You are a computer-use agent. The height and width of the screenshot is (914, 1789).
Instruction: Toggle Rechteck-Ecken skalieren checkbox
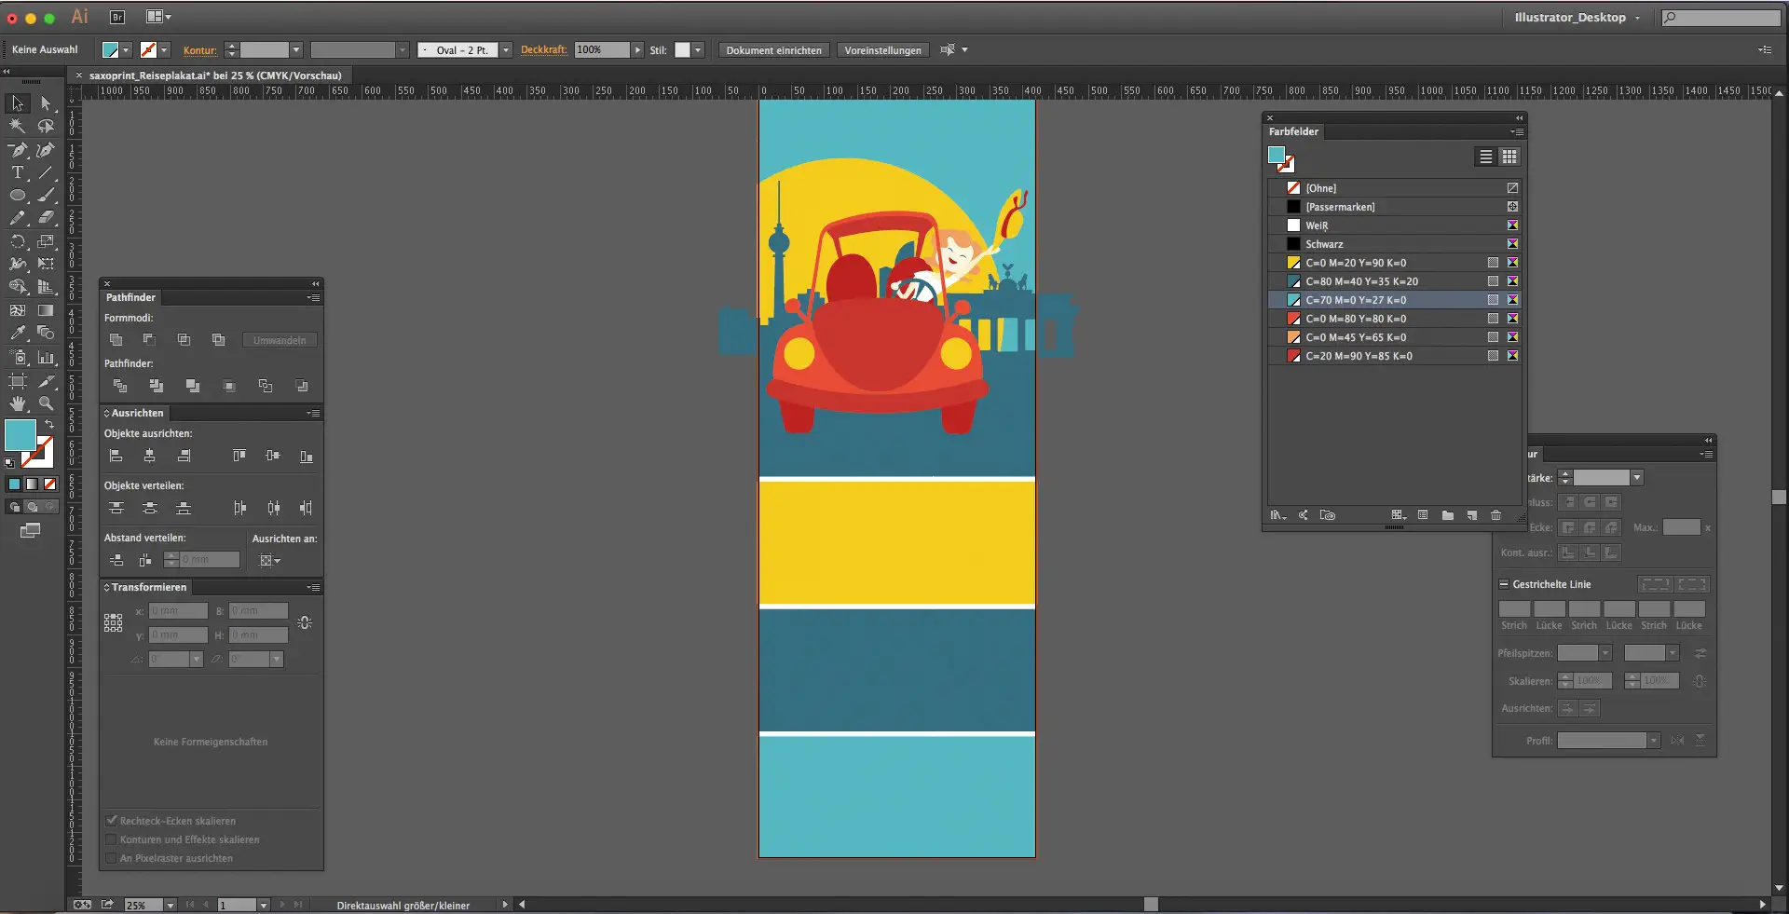coord(112,821)
